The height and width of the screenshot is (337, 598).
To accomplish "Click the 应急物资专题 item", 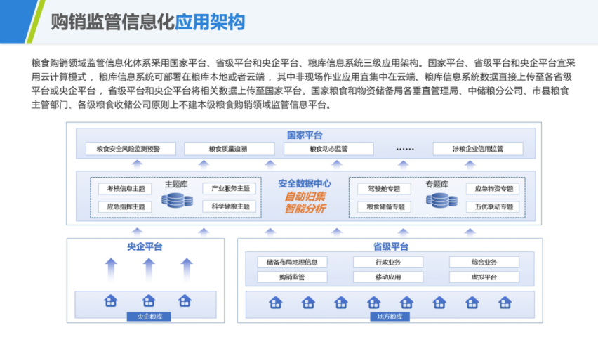I will [x=493, y=189].
